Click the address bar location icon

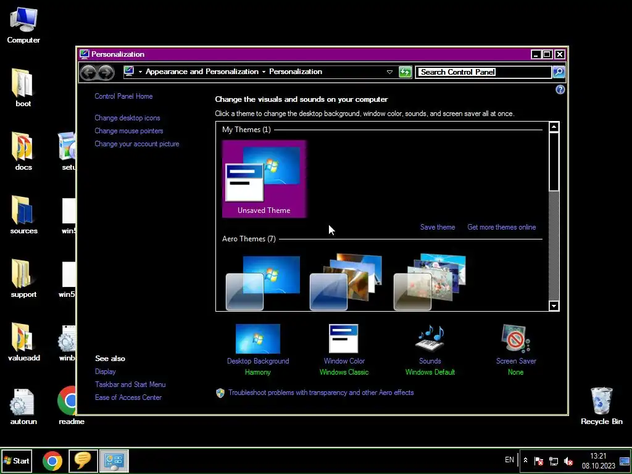[x=129, y=72]
